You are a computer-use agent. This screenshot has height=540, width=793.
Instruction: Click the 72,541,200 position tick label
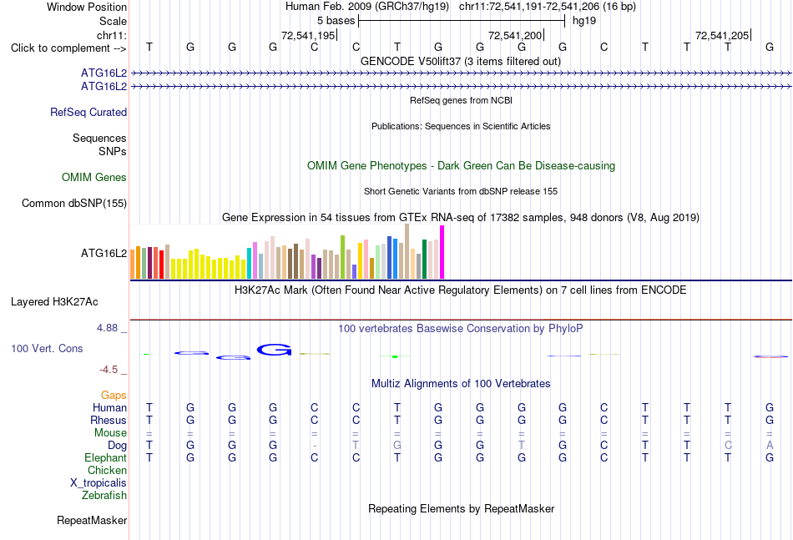(x=515, y=35)
